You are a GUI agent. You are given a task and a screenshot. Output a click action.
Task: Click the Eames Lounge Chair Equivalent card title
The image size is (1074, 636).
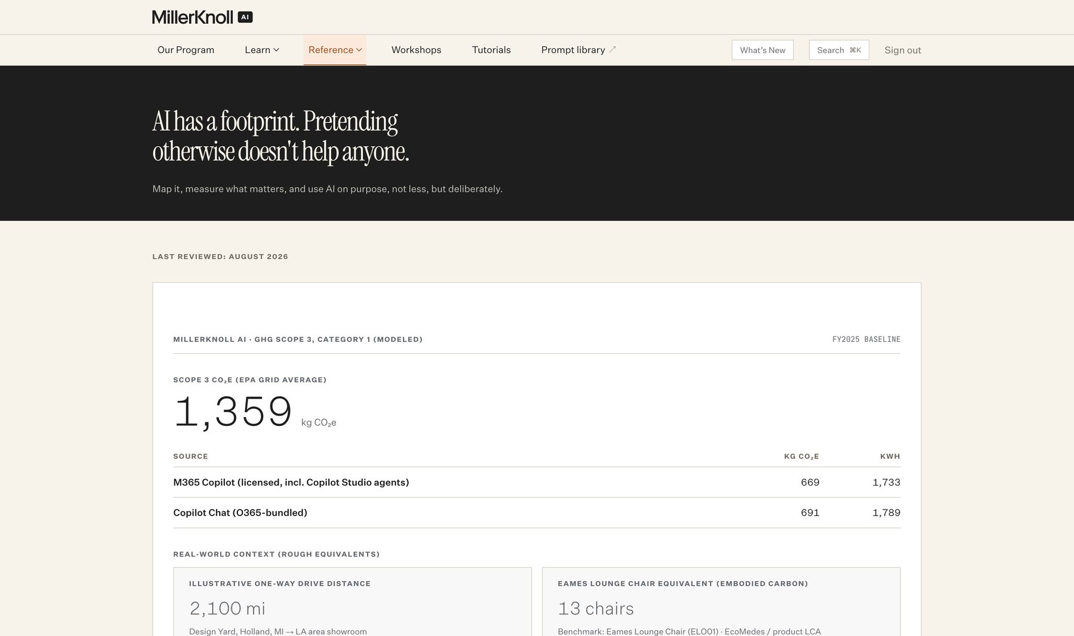point(683,583)
